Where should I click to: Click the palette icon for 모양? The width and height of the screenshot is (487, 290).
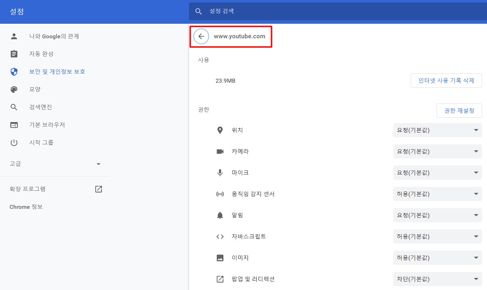pos(14,89)
